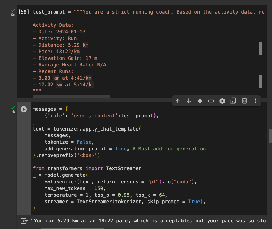Copy link to the cell
Image resolution: width=272 pixels, height=229 pixels.
click(x=211, y=101)
